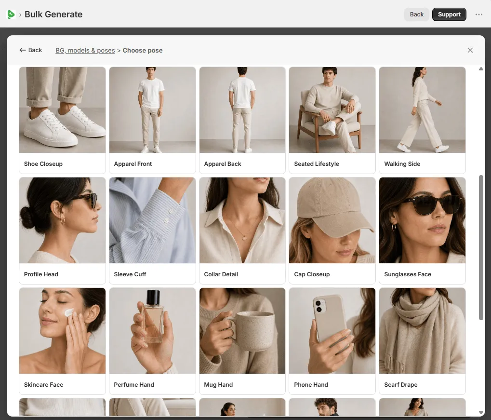The image size is (491, 420).
Task: Select the Seated Lifestyle pose image
Action: [x=332, y=110]
